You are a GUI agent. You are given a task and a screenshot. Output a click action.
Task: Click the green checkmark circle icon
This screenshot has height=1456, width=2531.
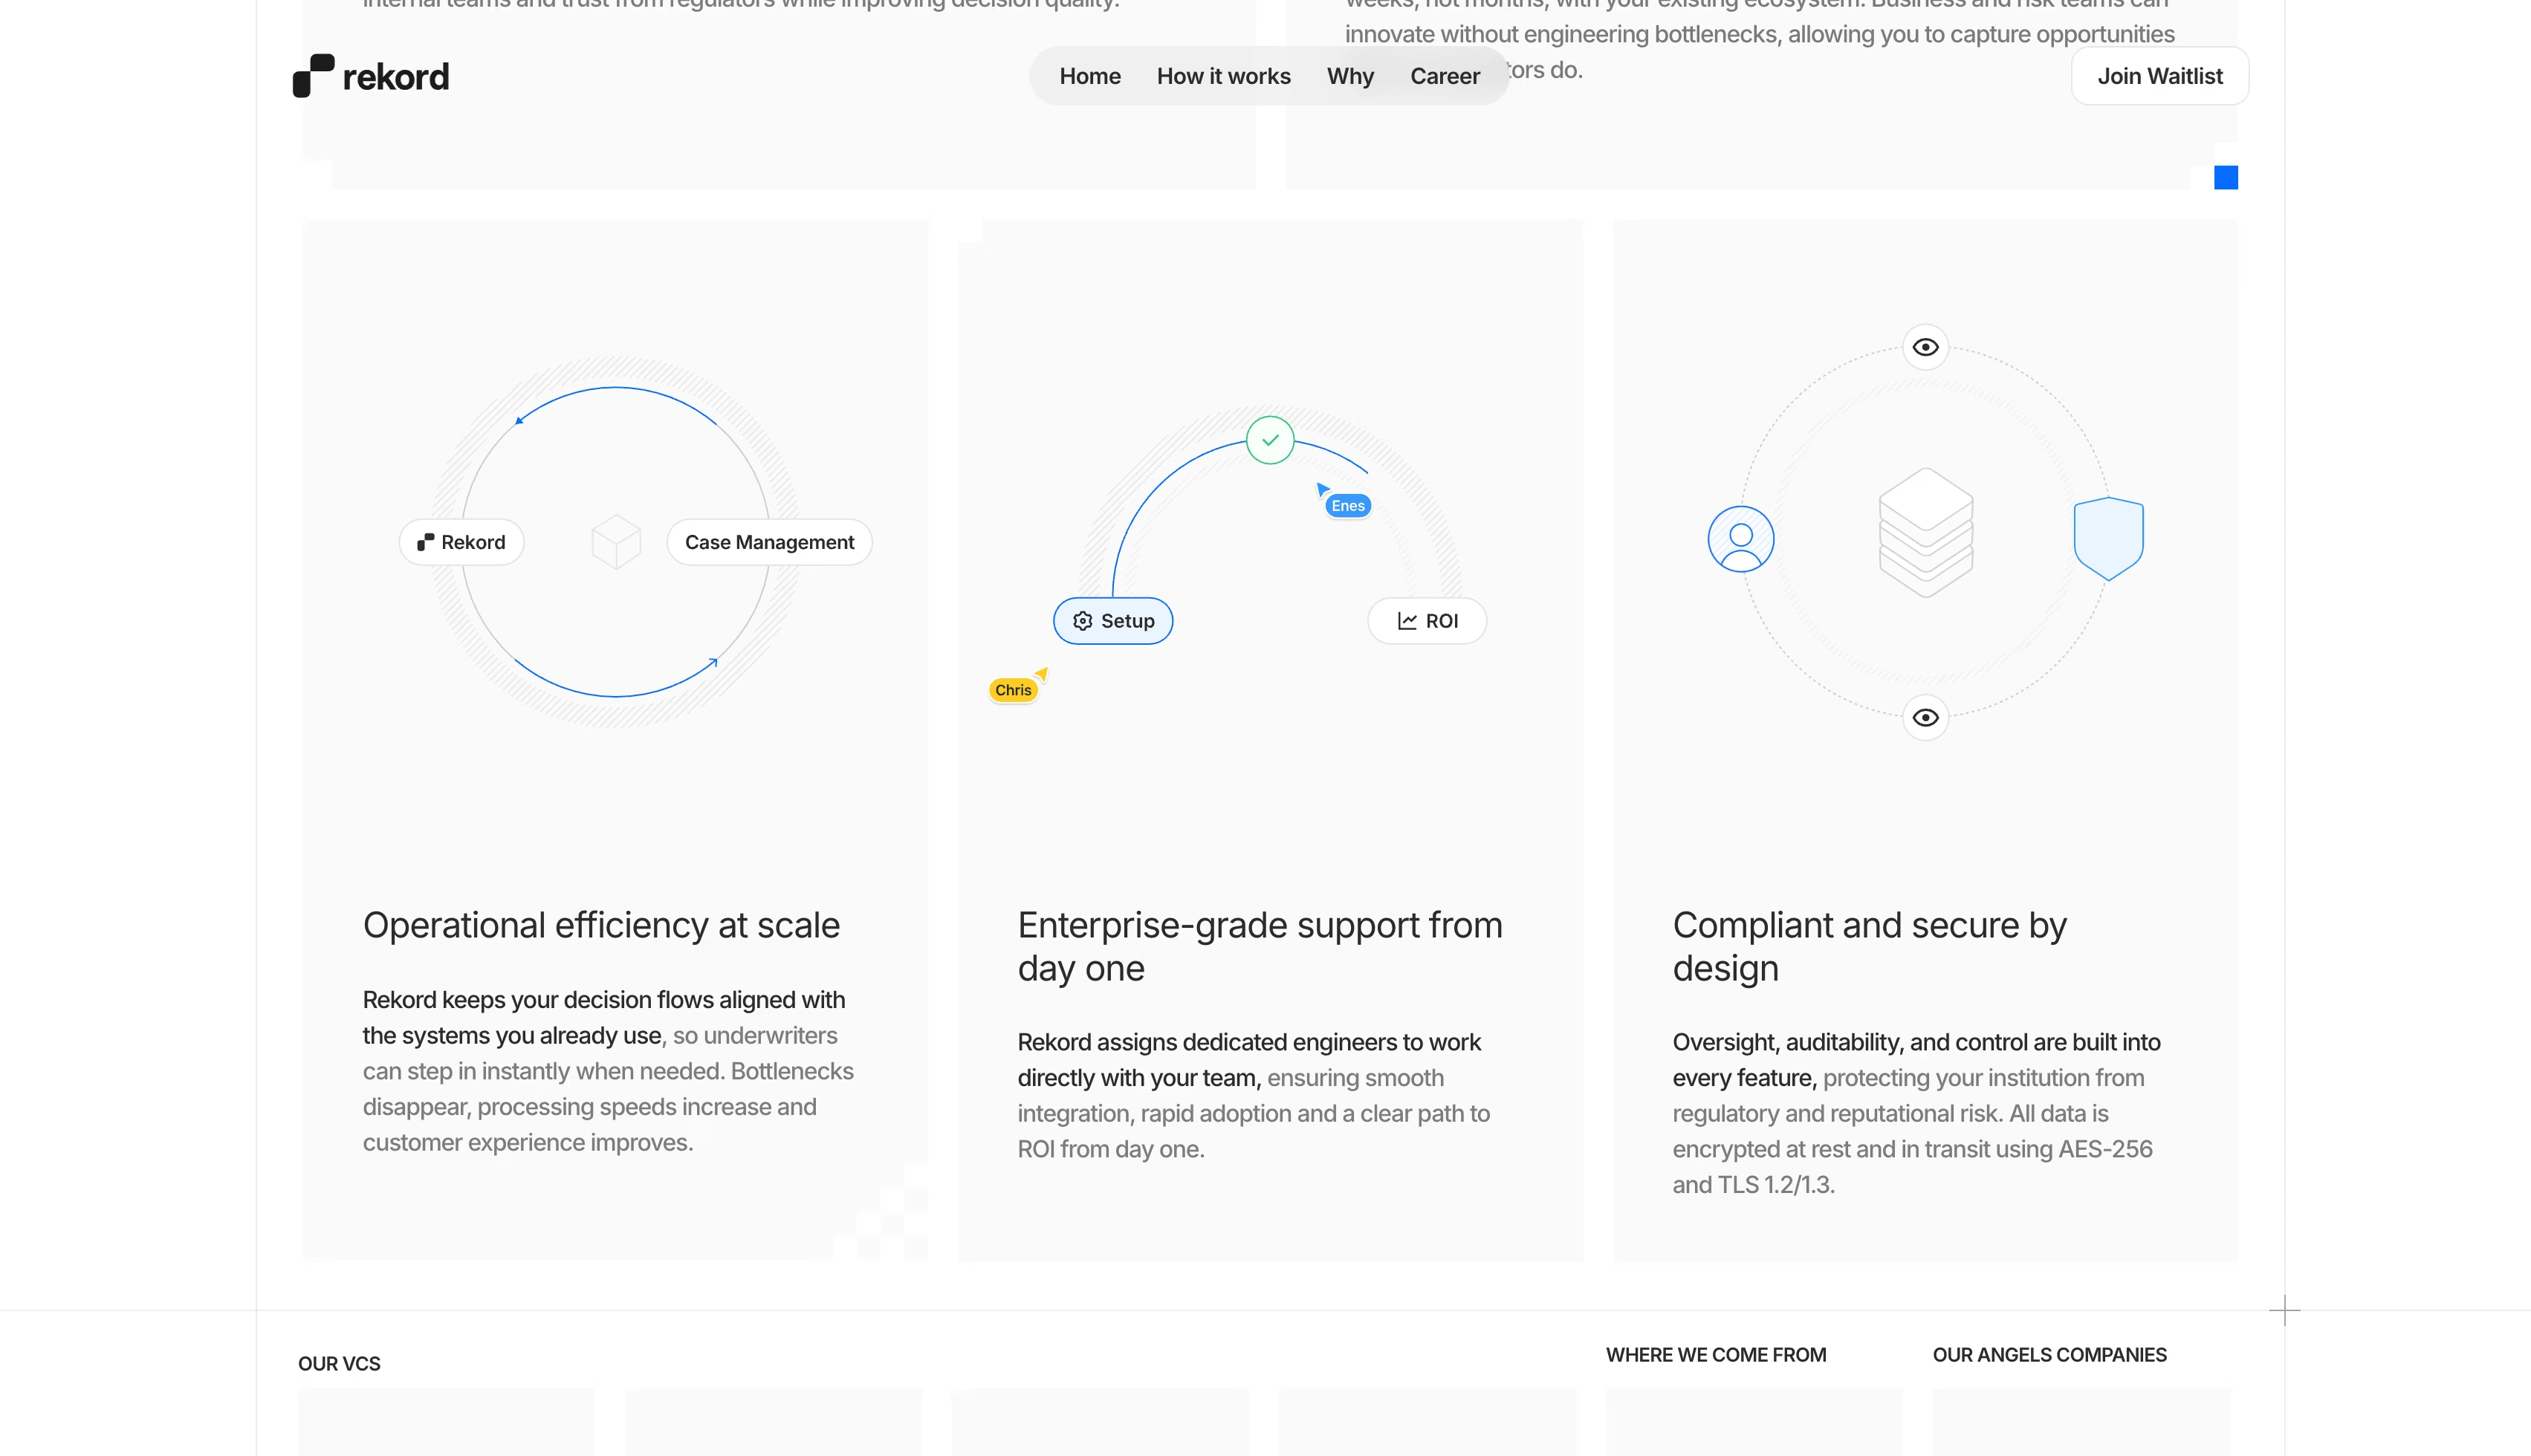[x=1270, y=440]
